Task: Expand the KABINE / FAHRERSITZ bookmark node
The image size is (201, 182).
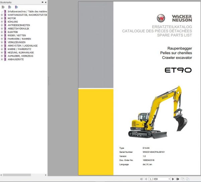Action: pos(2,49)
